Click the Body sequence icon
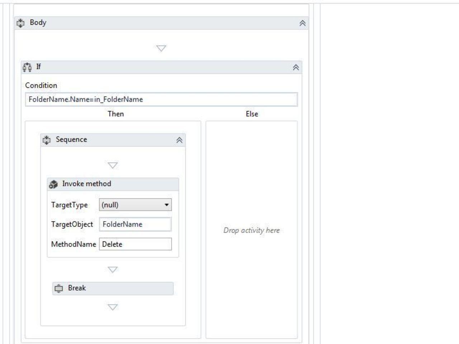This screenshot has height=344, width=459. coord(20,23)
